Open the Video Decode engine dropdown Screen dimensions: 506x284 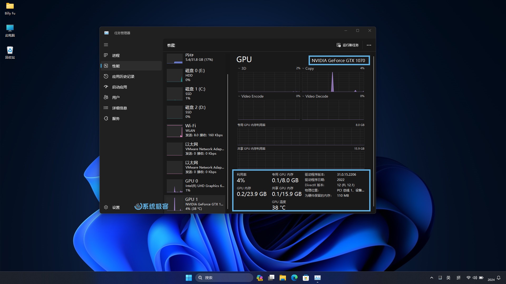(x=303, y=96)
